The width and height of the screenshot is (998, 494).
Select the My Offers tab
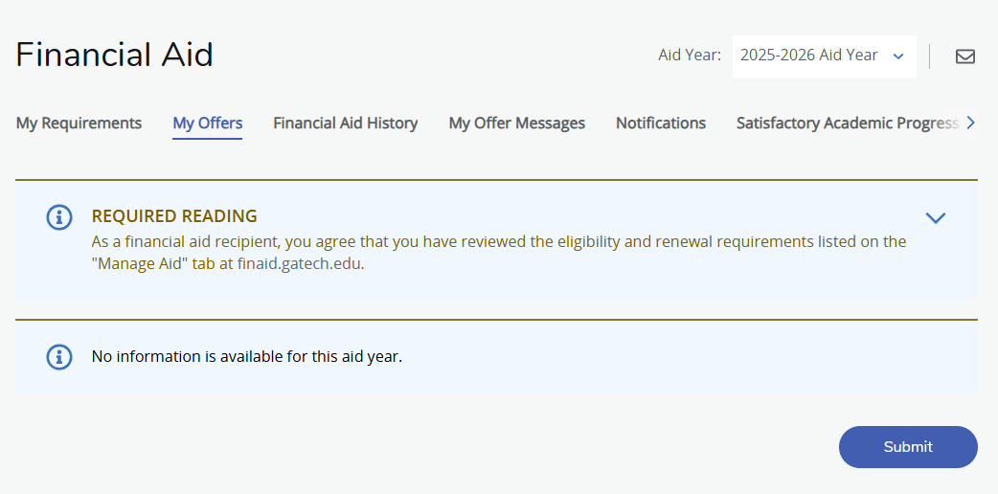coord(208,123)
